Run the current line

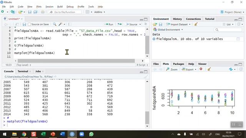[109, 25]
